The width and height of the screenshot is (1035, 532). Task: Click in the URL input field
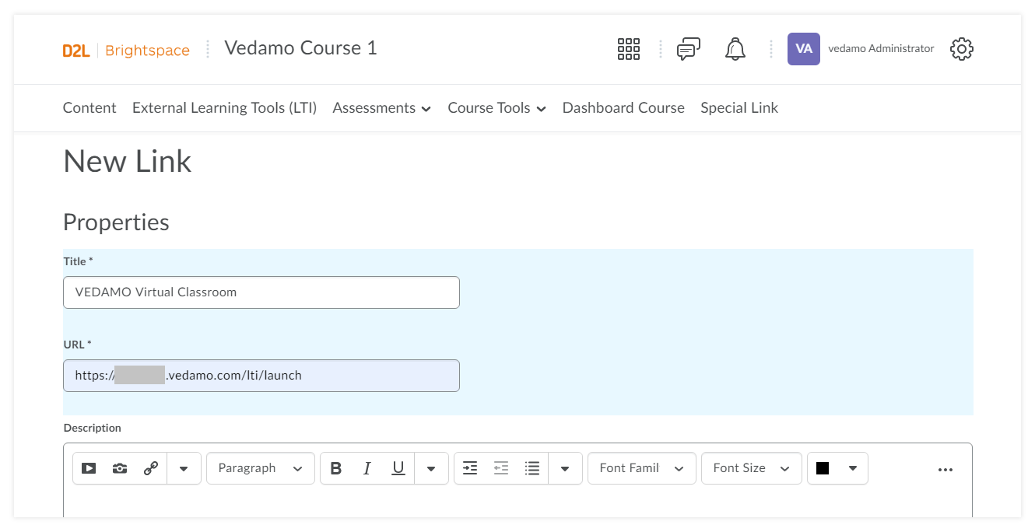coord(261,376)
